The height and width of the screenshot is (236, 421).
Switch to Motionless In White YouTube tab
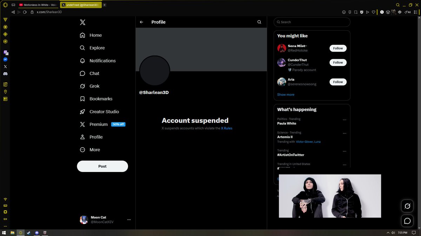click(38, 5)
